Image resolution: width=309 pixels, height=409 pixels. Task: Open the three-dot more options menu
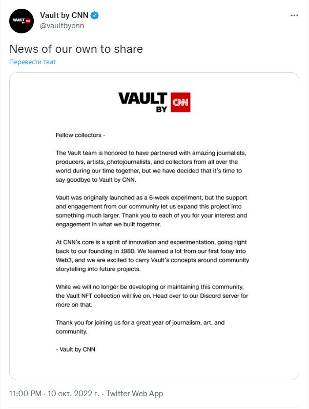[294, 15]
